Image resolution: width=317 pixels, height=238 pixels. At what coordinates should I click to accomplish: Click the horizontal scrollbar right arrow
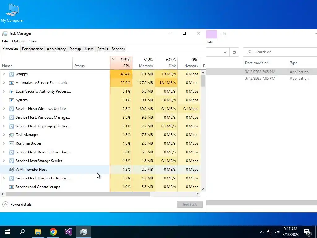[198, 194]
